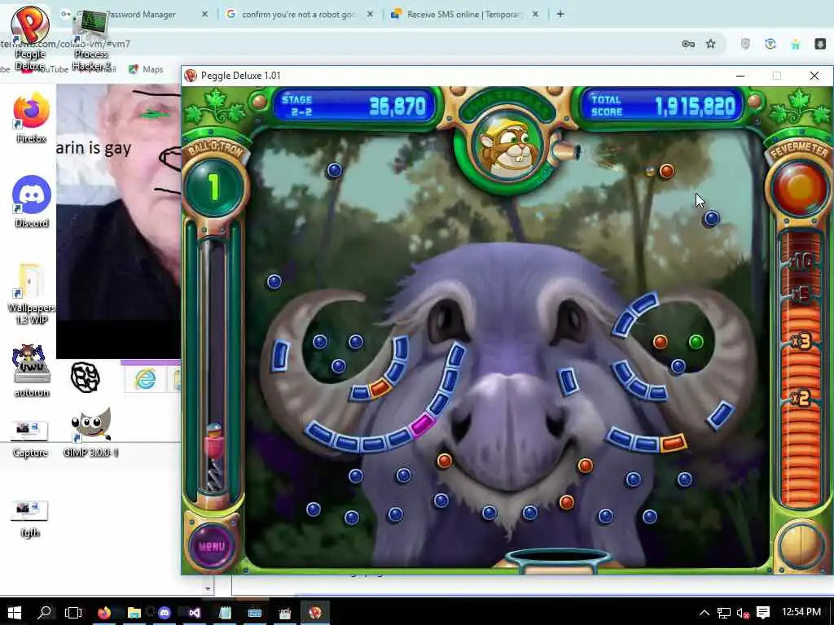Open Wallpapers 1.3 WIP folder
Image resolution: width=834 pixels, height=625 pixels.
(31, 293)
